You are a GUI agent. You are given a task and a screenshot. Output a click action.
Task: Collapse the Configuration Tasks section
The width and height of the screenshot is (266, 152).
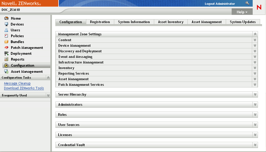(48, 78)
